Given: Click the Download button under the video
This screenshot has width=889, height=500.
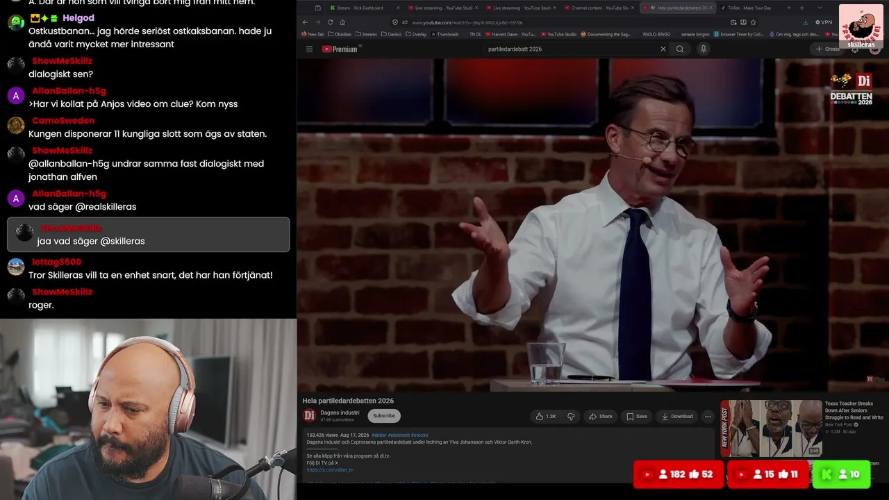Looking at the screenshot, I should 677,417.
